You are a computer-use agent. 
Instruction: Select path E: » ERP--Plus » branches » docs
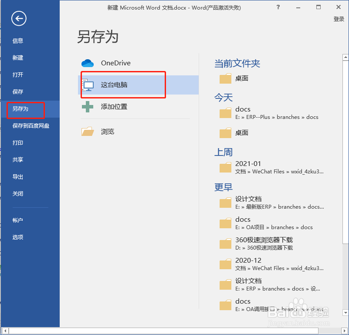tap(277, 117)
